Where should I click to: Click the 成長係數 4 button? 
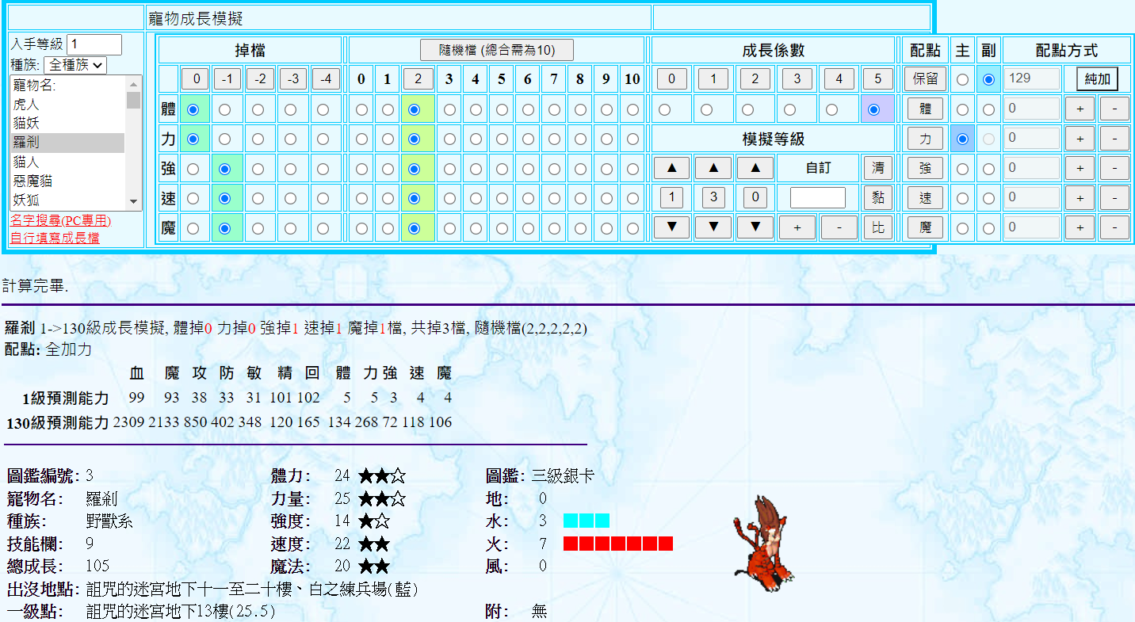[839, 79]
